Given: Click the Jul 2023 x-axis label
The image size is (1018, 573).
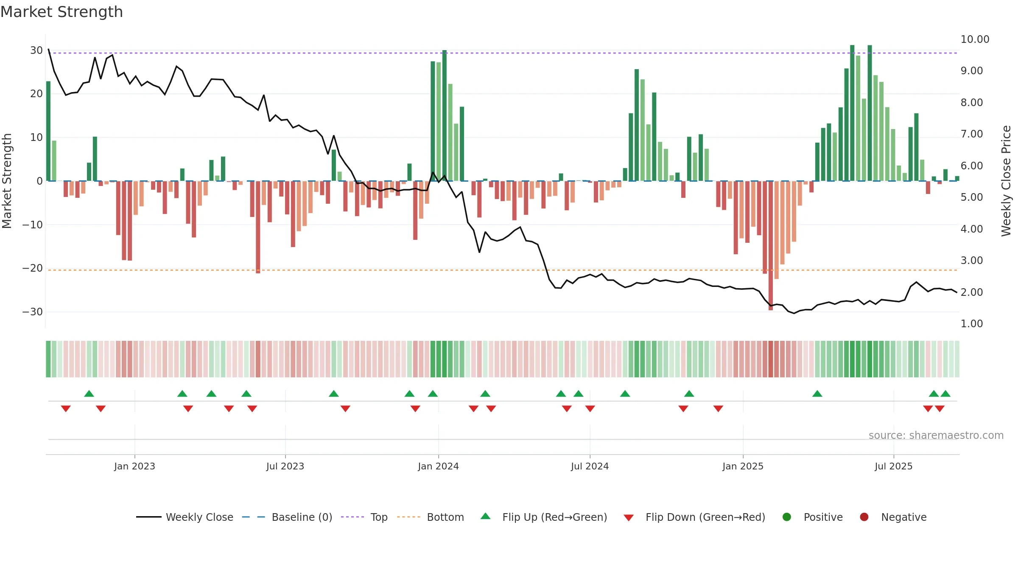Looking at the screenshot, I should pos(285,466).
